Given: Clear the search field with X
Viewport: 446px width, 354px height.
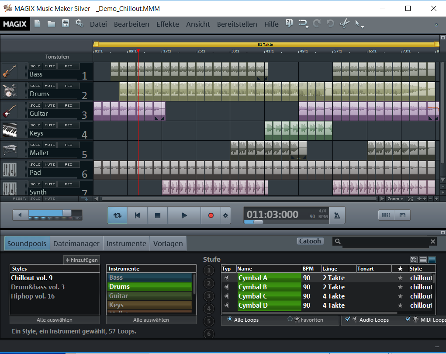Looking at the screenshot, I should tap(432, 241).
